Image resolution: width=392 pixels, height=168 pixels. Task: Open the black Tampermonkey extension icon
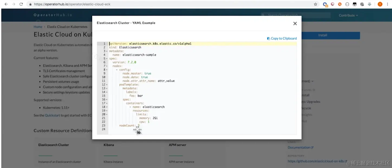pyautogui.click(x=354, y=4)
